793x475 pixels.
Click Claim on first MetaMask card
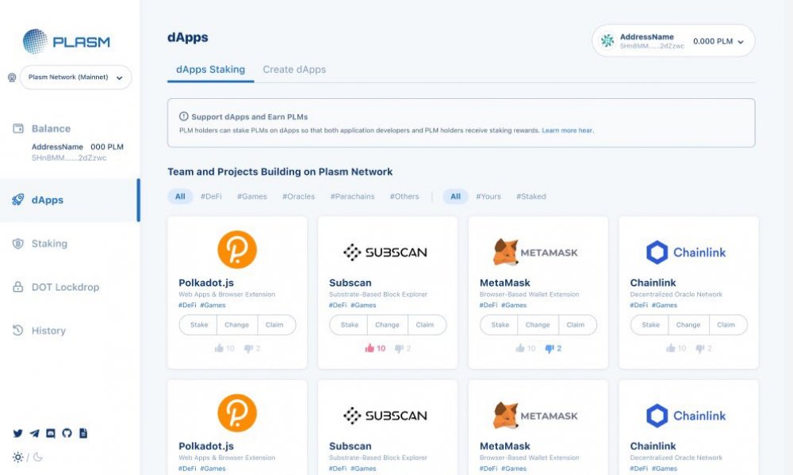click(576, 325)
